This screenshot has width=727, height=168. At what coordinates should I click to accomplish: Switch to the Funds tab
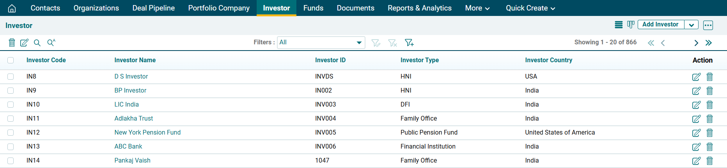[x=313, y=8]
